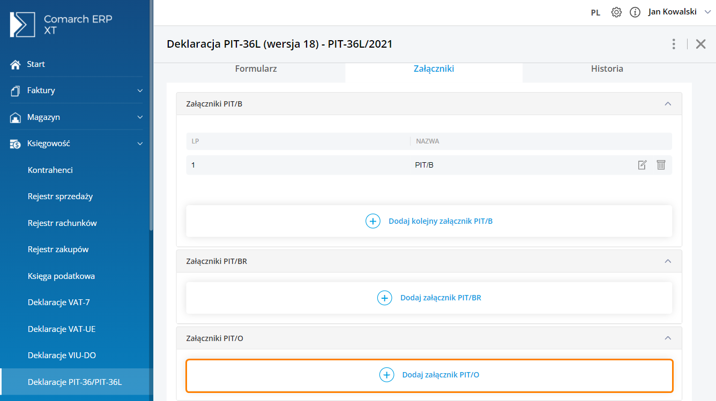Open the settings gear icon

616,12
